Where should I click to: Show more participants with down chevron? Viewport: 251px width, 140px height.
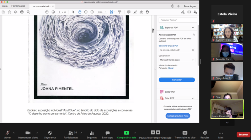[227, 122]
